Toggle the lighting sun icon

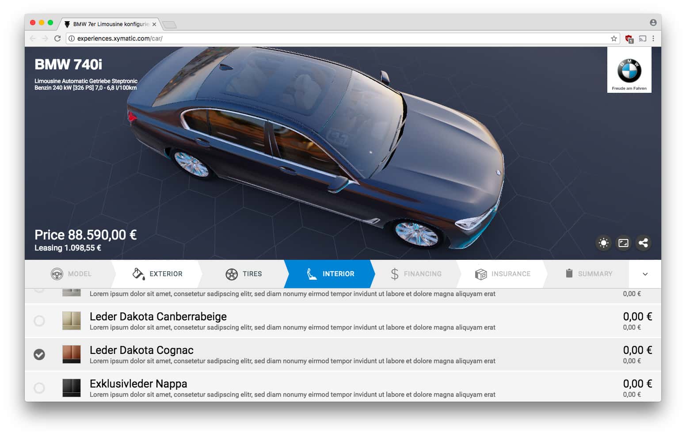point(603,243)
